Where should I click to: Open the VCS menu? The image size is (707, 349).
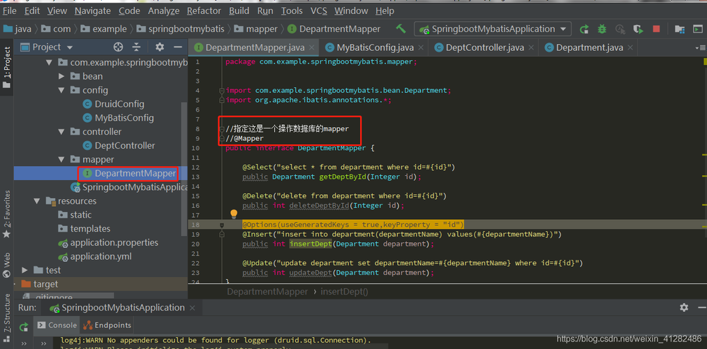[319, 11]
